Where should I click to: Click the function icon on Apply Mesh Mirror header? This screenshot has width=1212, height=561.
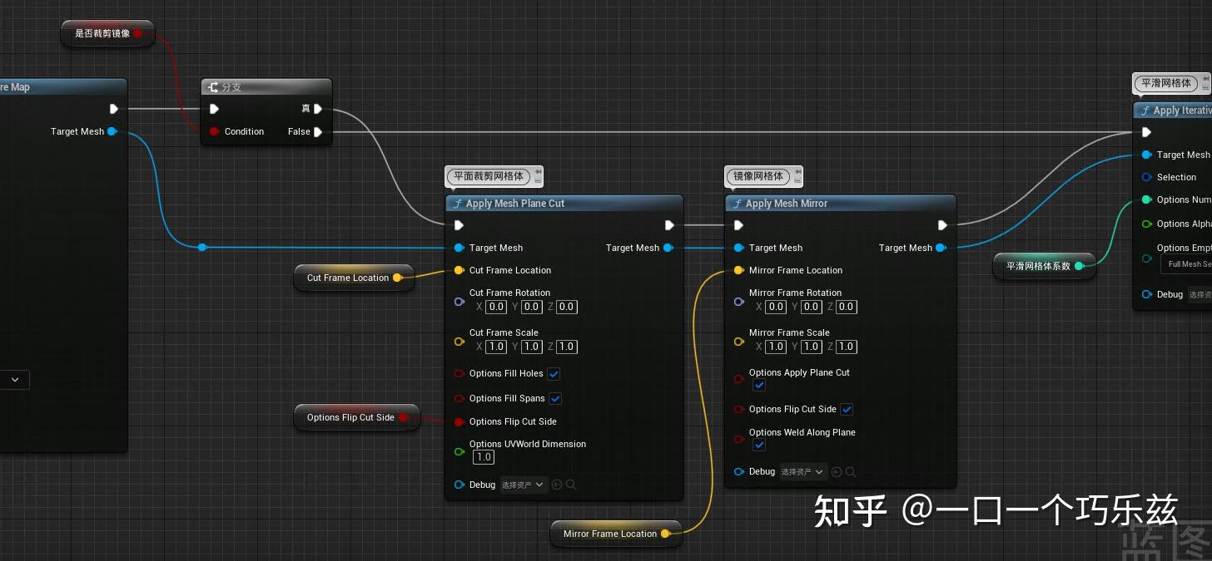coord(738,203)
